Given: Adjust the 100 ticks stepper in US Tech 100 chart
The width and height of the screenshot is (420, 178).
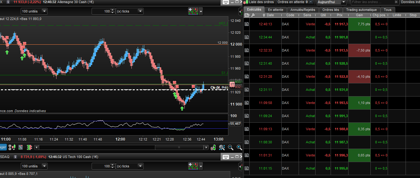Looking at the screenshot, I should (113, 166).
